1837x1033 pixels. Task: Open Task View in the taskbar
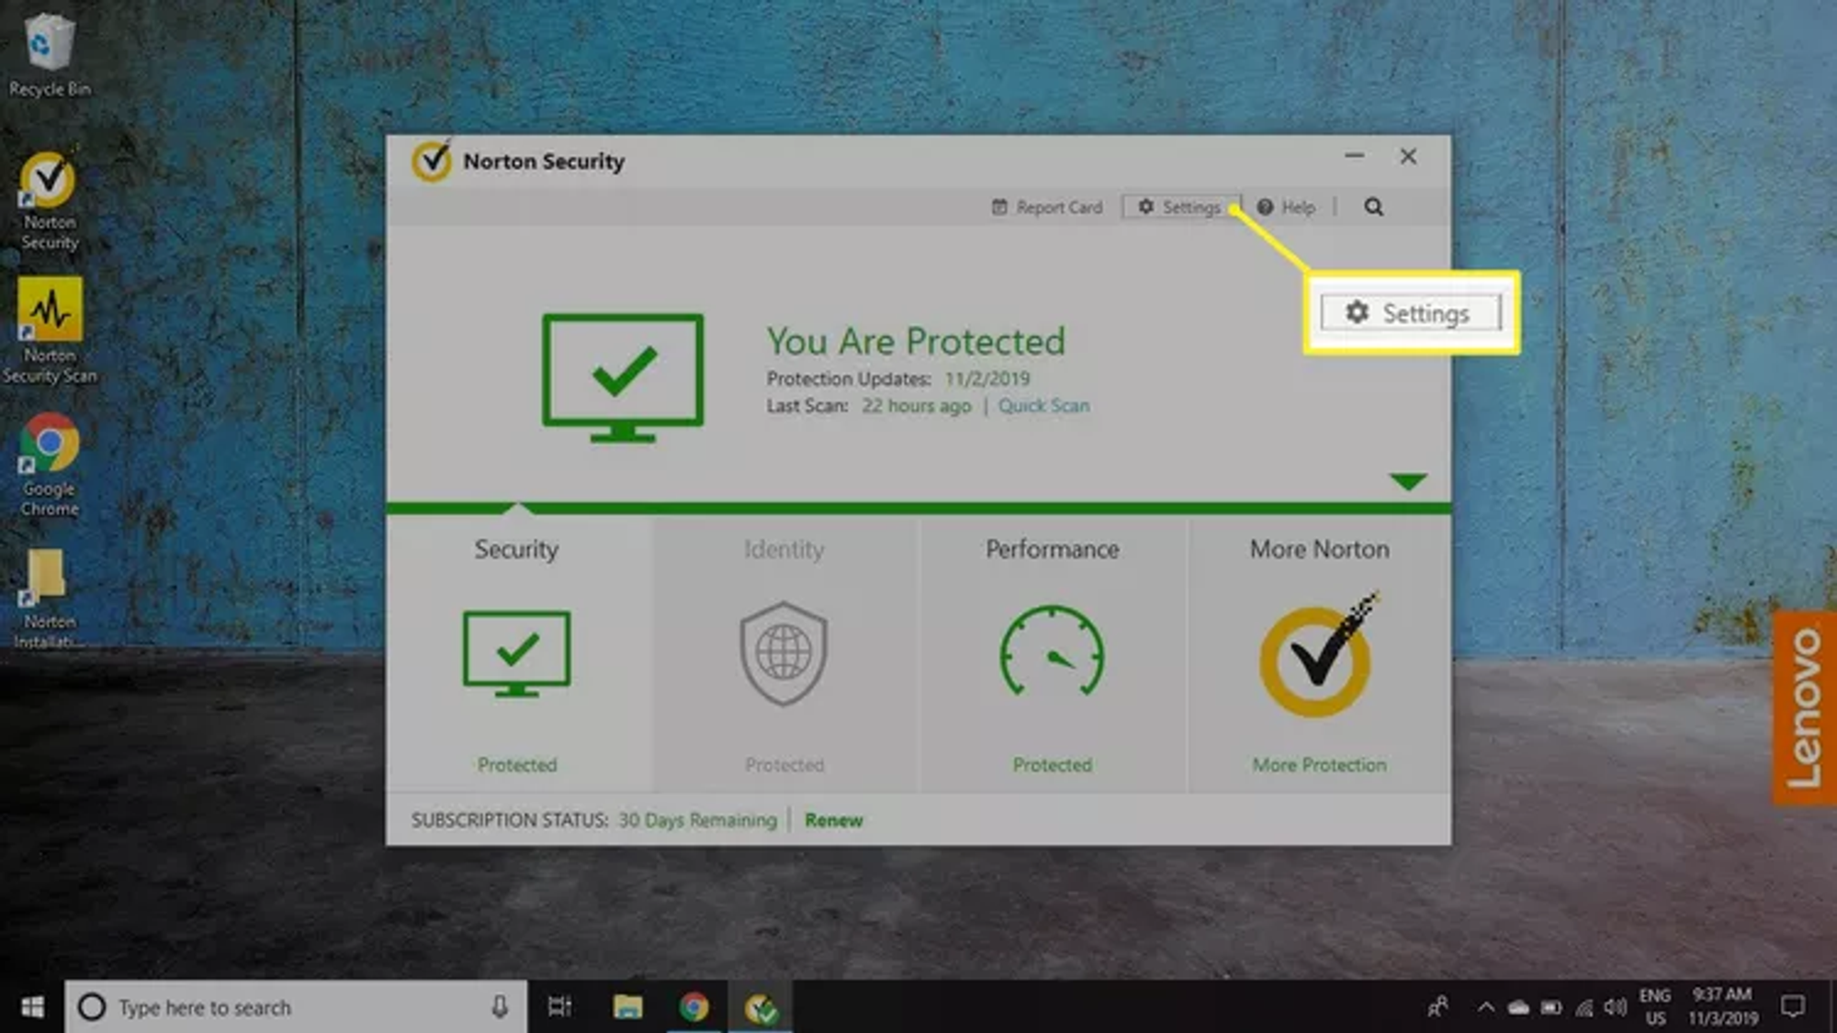559,1007
